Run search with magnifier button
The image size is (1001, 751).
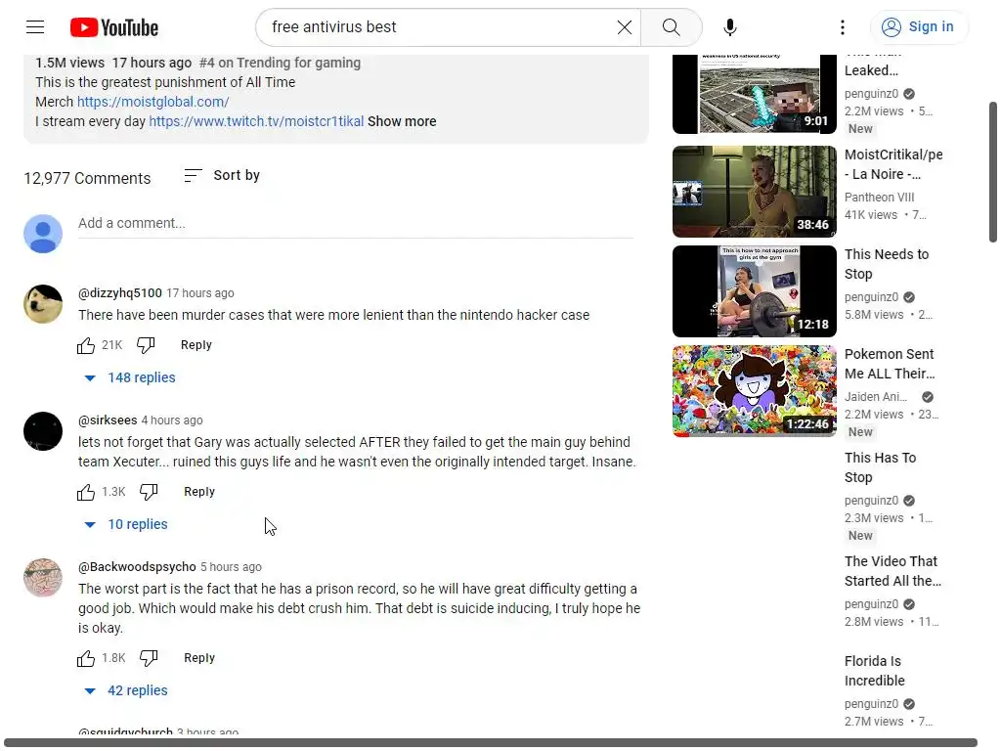(671, 27)
